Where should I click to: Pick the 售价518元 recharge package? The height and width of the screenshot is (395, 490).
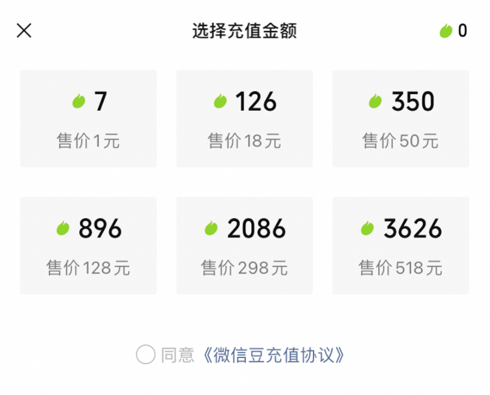point(400,268)
